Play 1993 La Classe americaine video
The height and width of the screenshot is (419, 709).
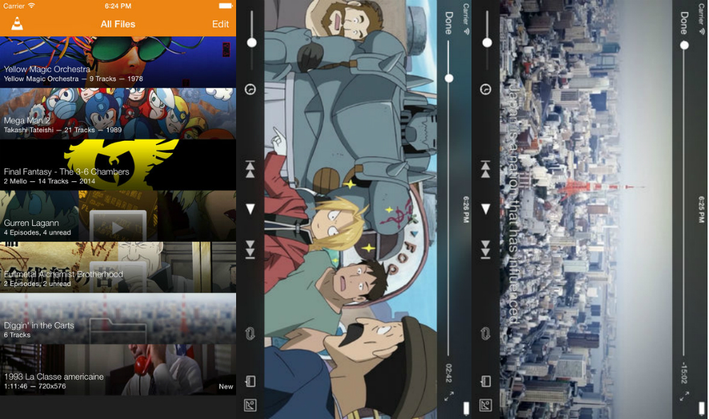coord(118,370)
